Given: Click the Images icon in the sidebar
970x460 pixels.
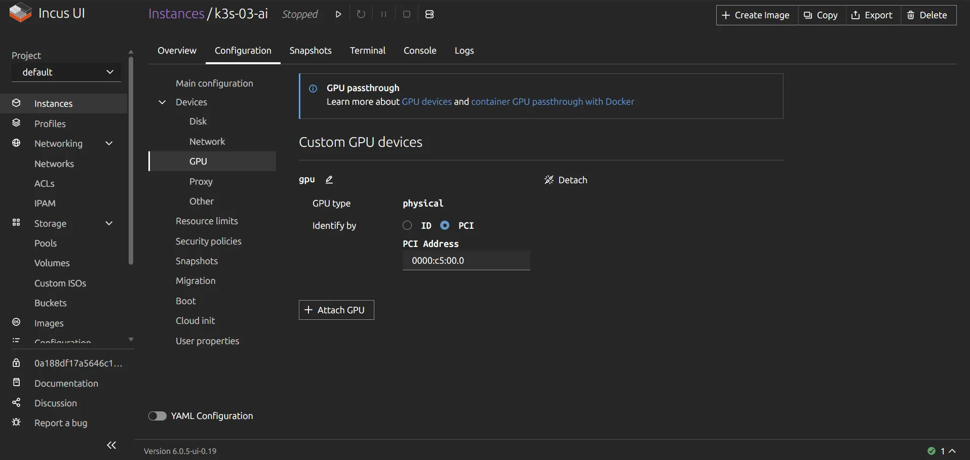Looking at the screenshot, I should [x=16, y=322].
